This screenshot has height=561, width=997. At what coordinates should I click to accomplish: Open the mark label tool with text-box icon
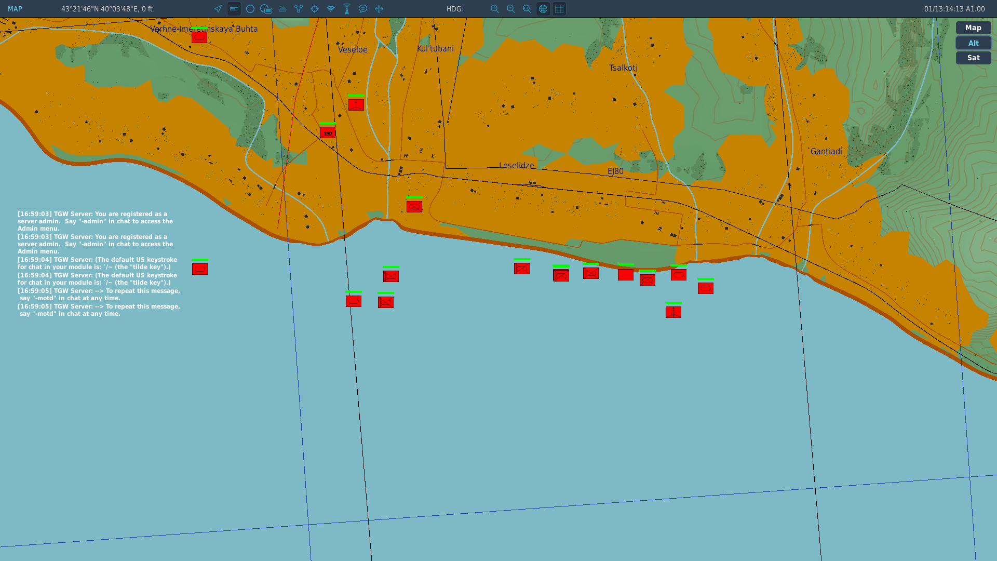pos(266,9)
